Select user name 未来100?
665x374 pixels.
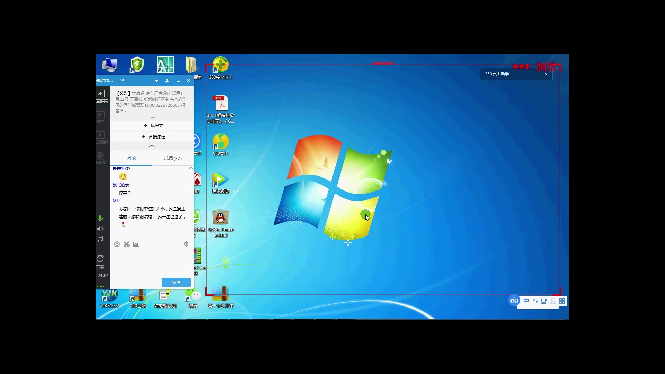tap(121, 169)
